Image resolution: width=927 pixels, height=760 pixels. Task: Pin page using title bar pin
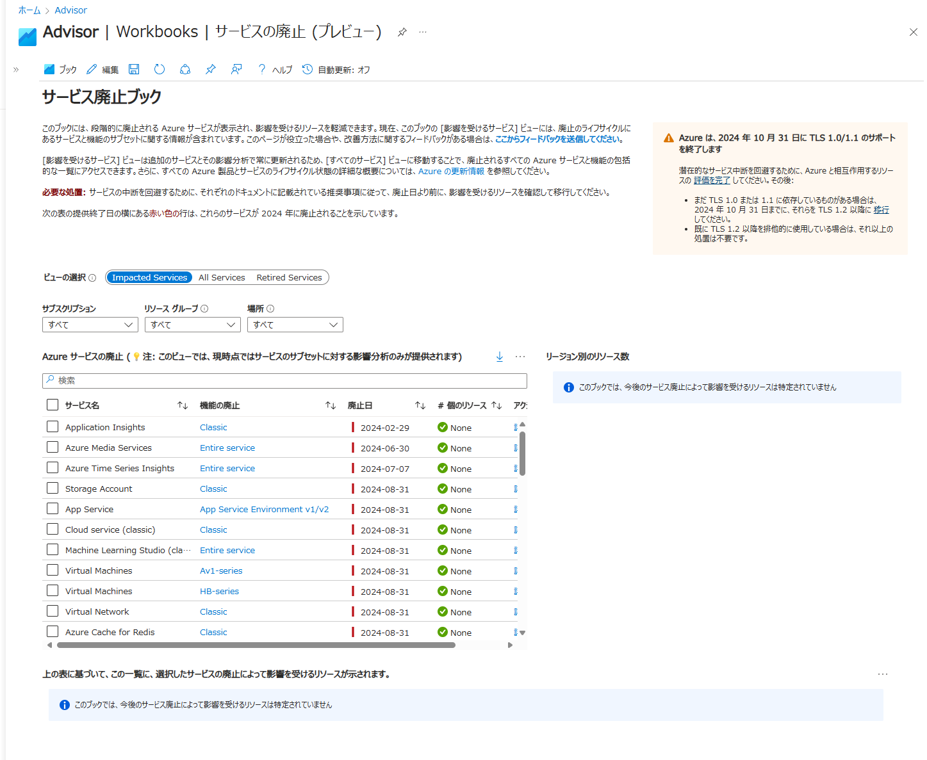(x=402, y=32)
